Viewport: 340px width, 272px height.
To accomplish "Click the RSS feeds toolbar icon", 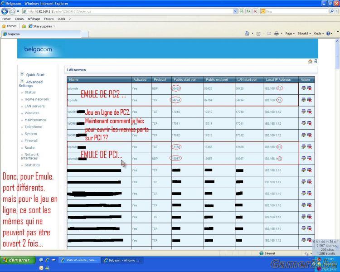I will click(258, 34).
